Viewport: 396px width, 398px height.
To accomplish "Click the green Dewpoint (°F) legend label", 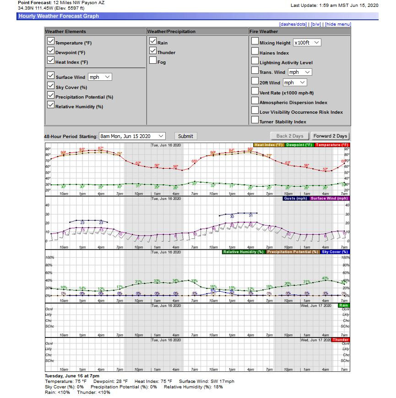I will (299, 145).
